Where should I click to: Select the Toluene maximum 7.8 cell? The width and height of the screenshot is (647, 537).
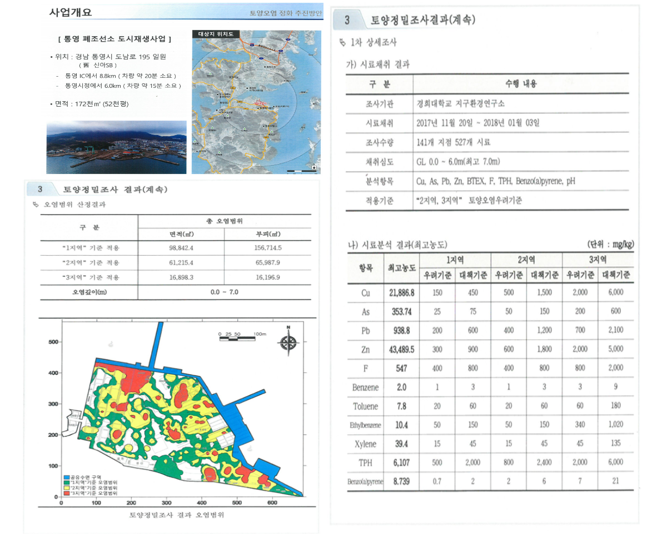(x=402, y=406)
